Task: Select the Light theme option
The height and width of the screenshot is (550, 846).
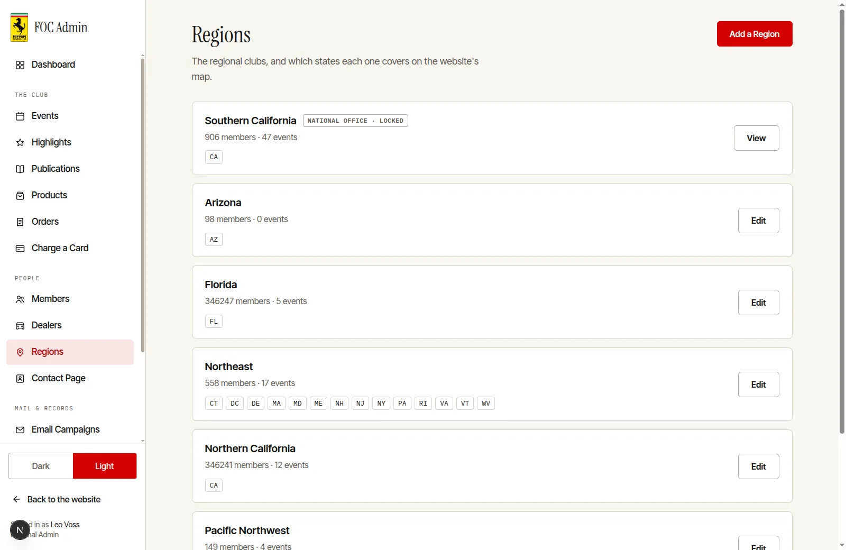Action: (105, 466)
